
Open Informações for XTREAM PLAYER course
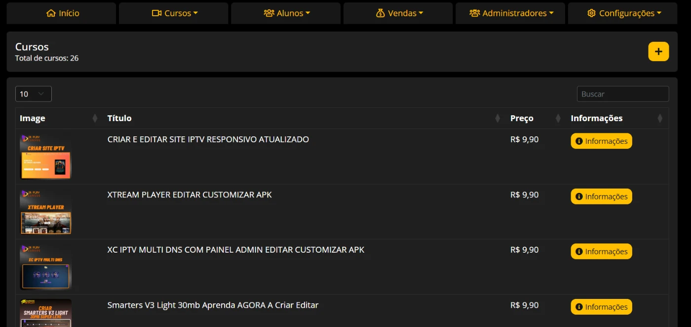[x=601, y=196]
